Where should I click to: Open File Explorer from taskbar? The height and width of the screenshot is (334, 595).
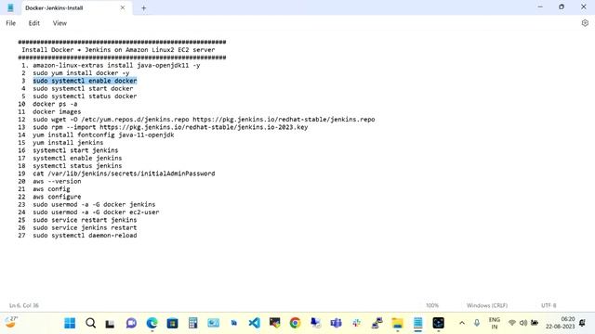(397, 323)
